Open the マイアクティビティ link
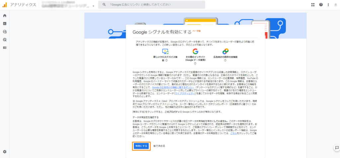 click(x=186, y=93)
